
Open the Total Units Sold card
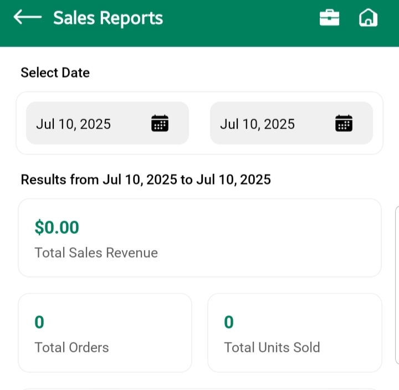(294, 332)
